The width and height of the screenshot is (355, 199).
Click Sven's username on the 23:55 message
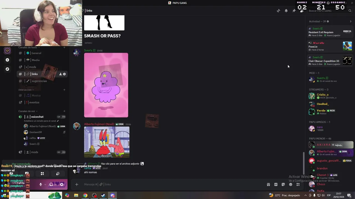[x=90, y=51]
